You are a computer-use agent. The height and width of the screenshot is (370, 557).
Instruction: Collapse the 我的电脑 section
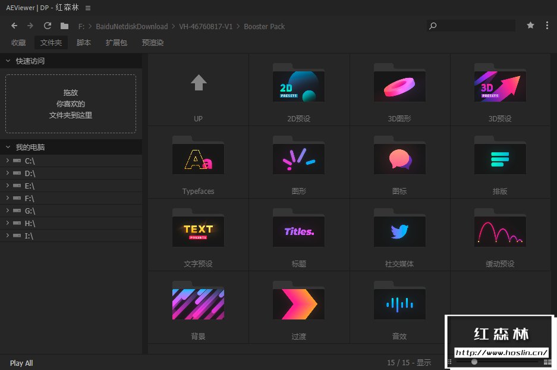8,147
